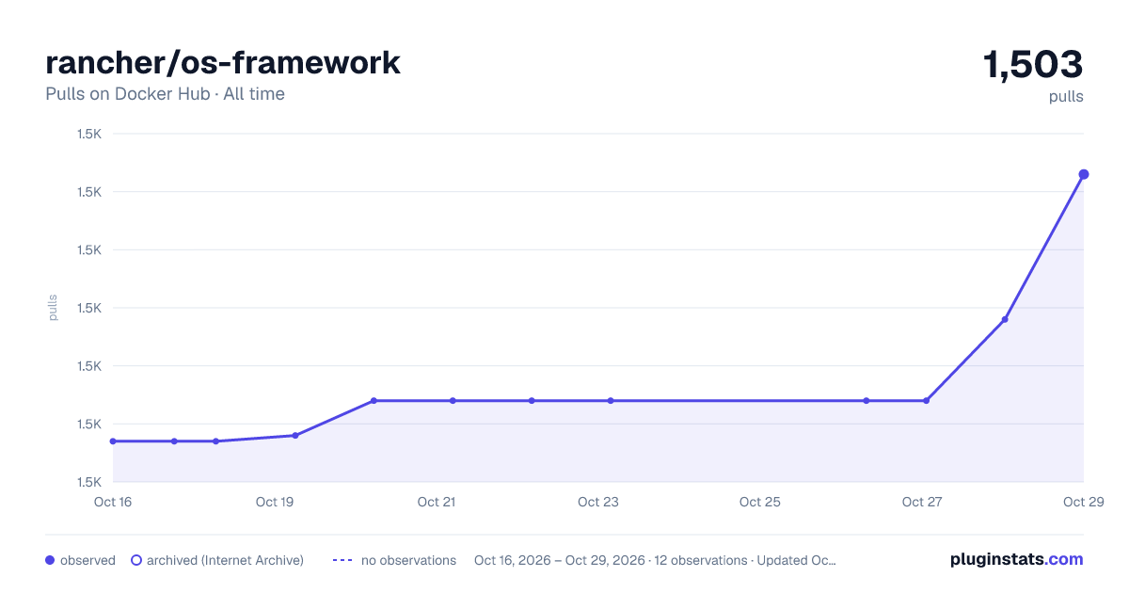This screenshot has height=593, width=1129.
Task: Click the 1,503 total count
Action: point(1033,65)
